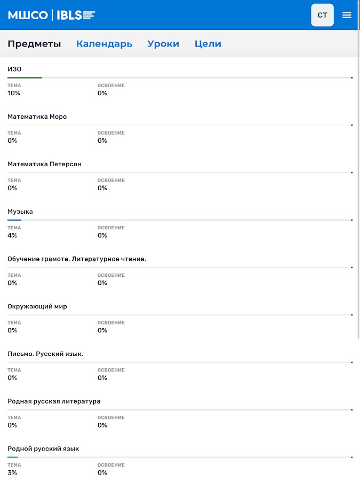Go to the Уроки tab
This screenshot has height=481, width=360.
163,44
